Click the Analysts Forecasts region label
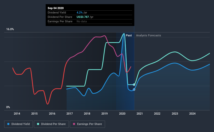The width and height of the screenshot is (214, 132). [x=149, y=35]
